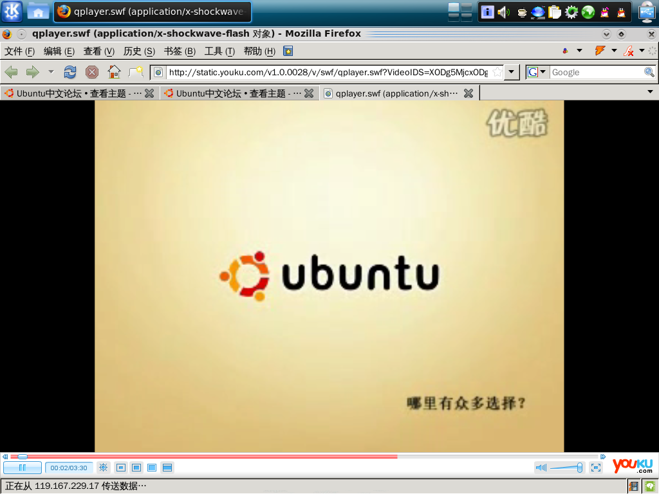Close the first Ubuntu中文论坛 tab
Viewport: 659px width, 494px height.
[x=149, y=93]
